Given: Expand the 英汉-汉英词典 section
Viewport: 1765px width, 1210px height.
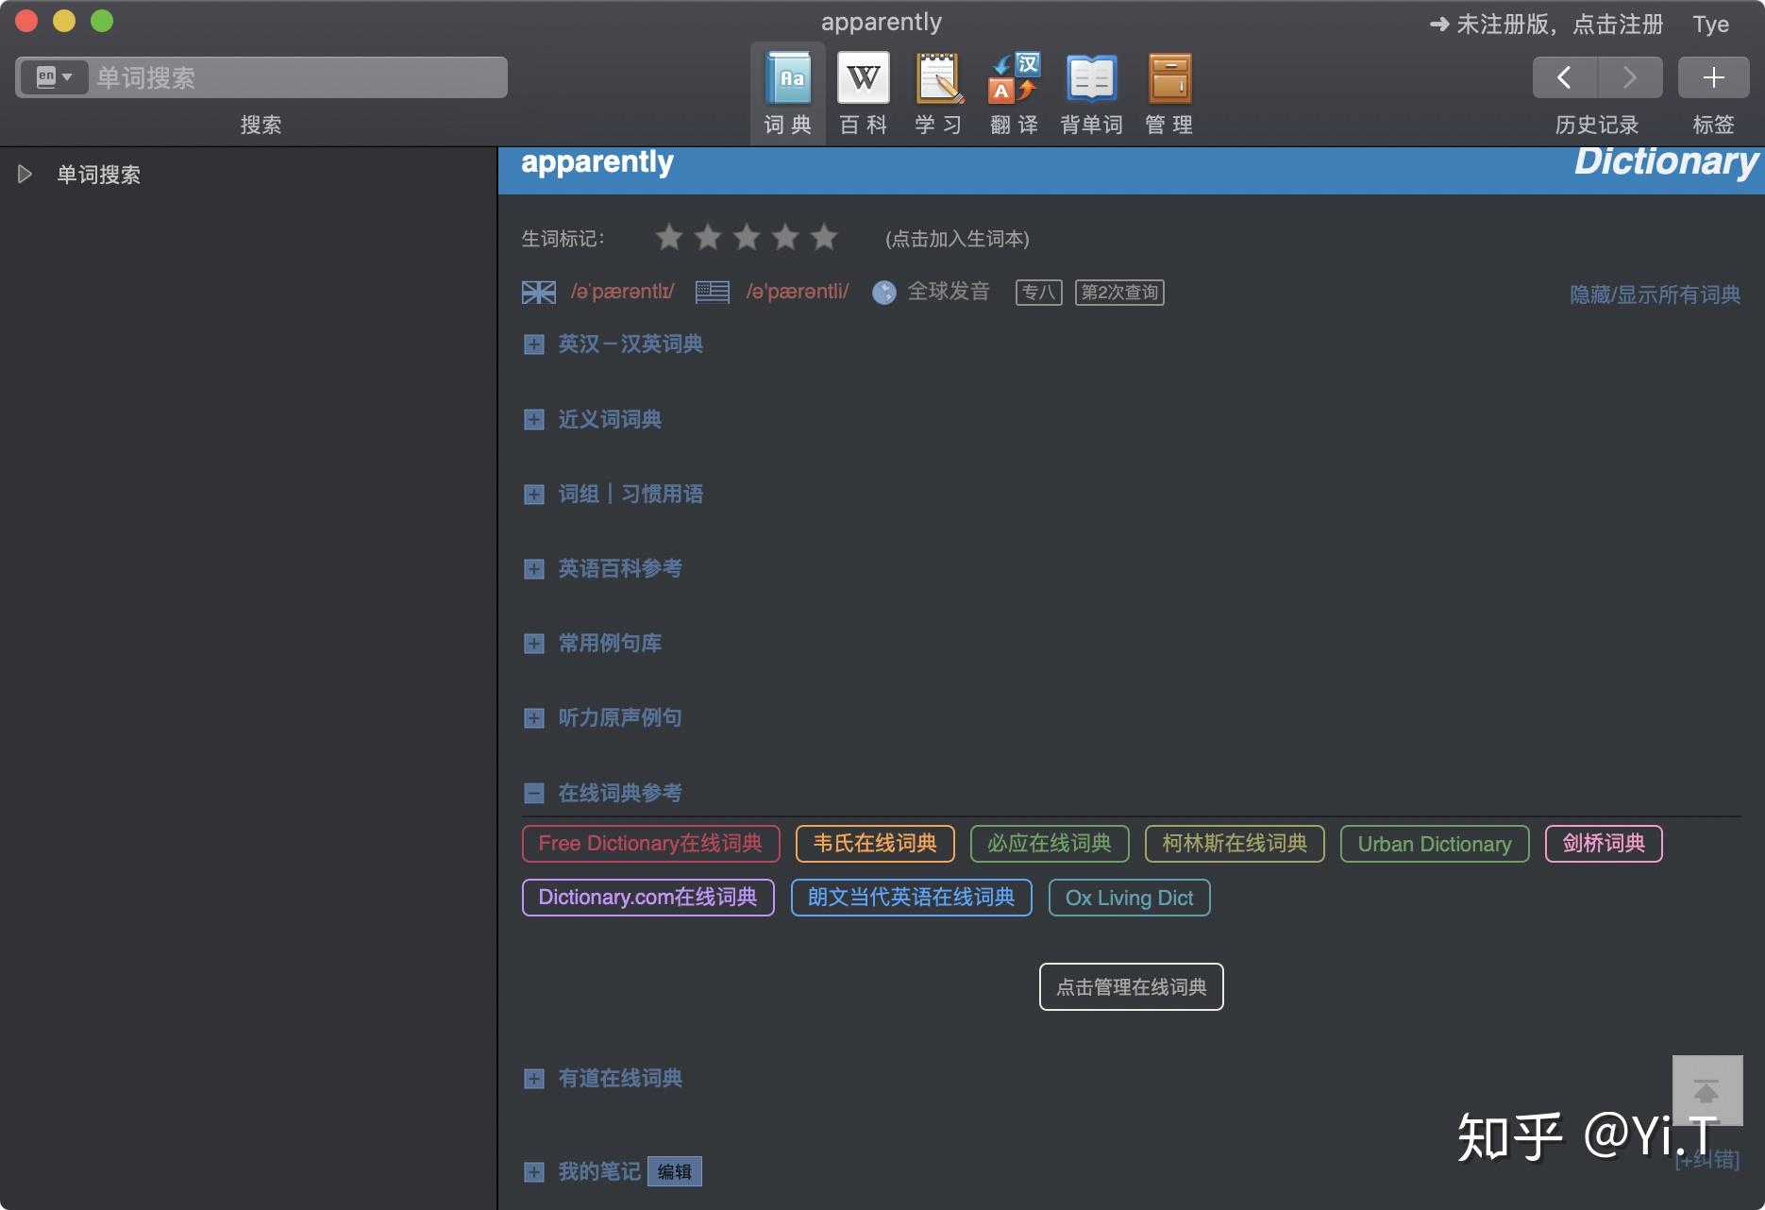Looking at the screenshot, I should [x=534, y=345].
